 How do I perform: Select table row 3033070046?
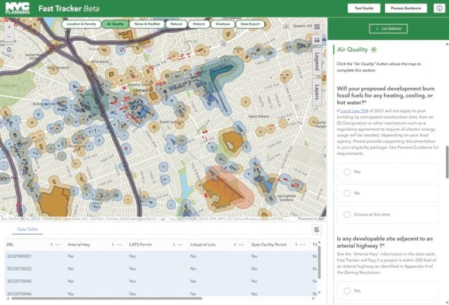click(x=161, y=293)
